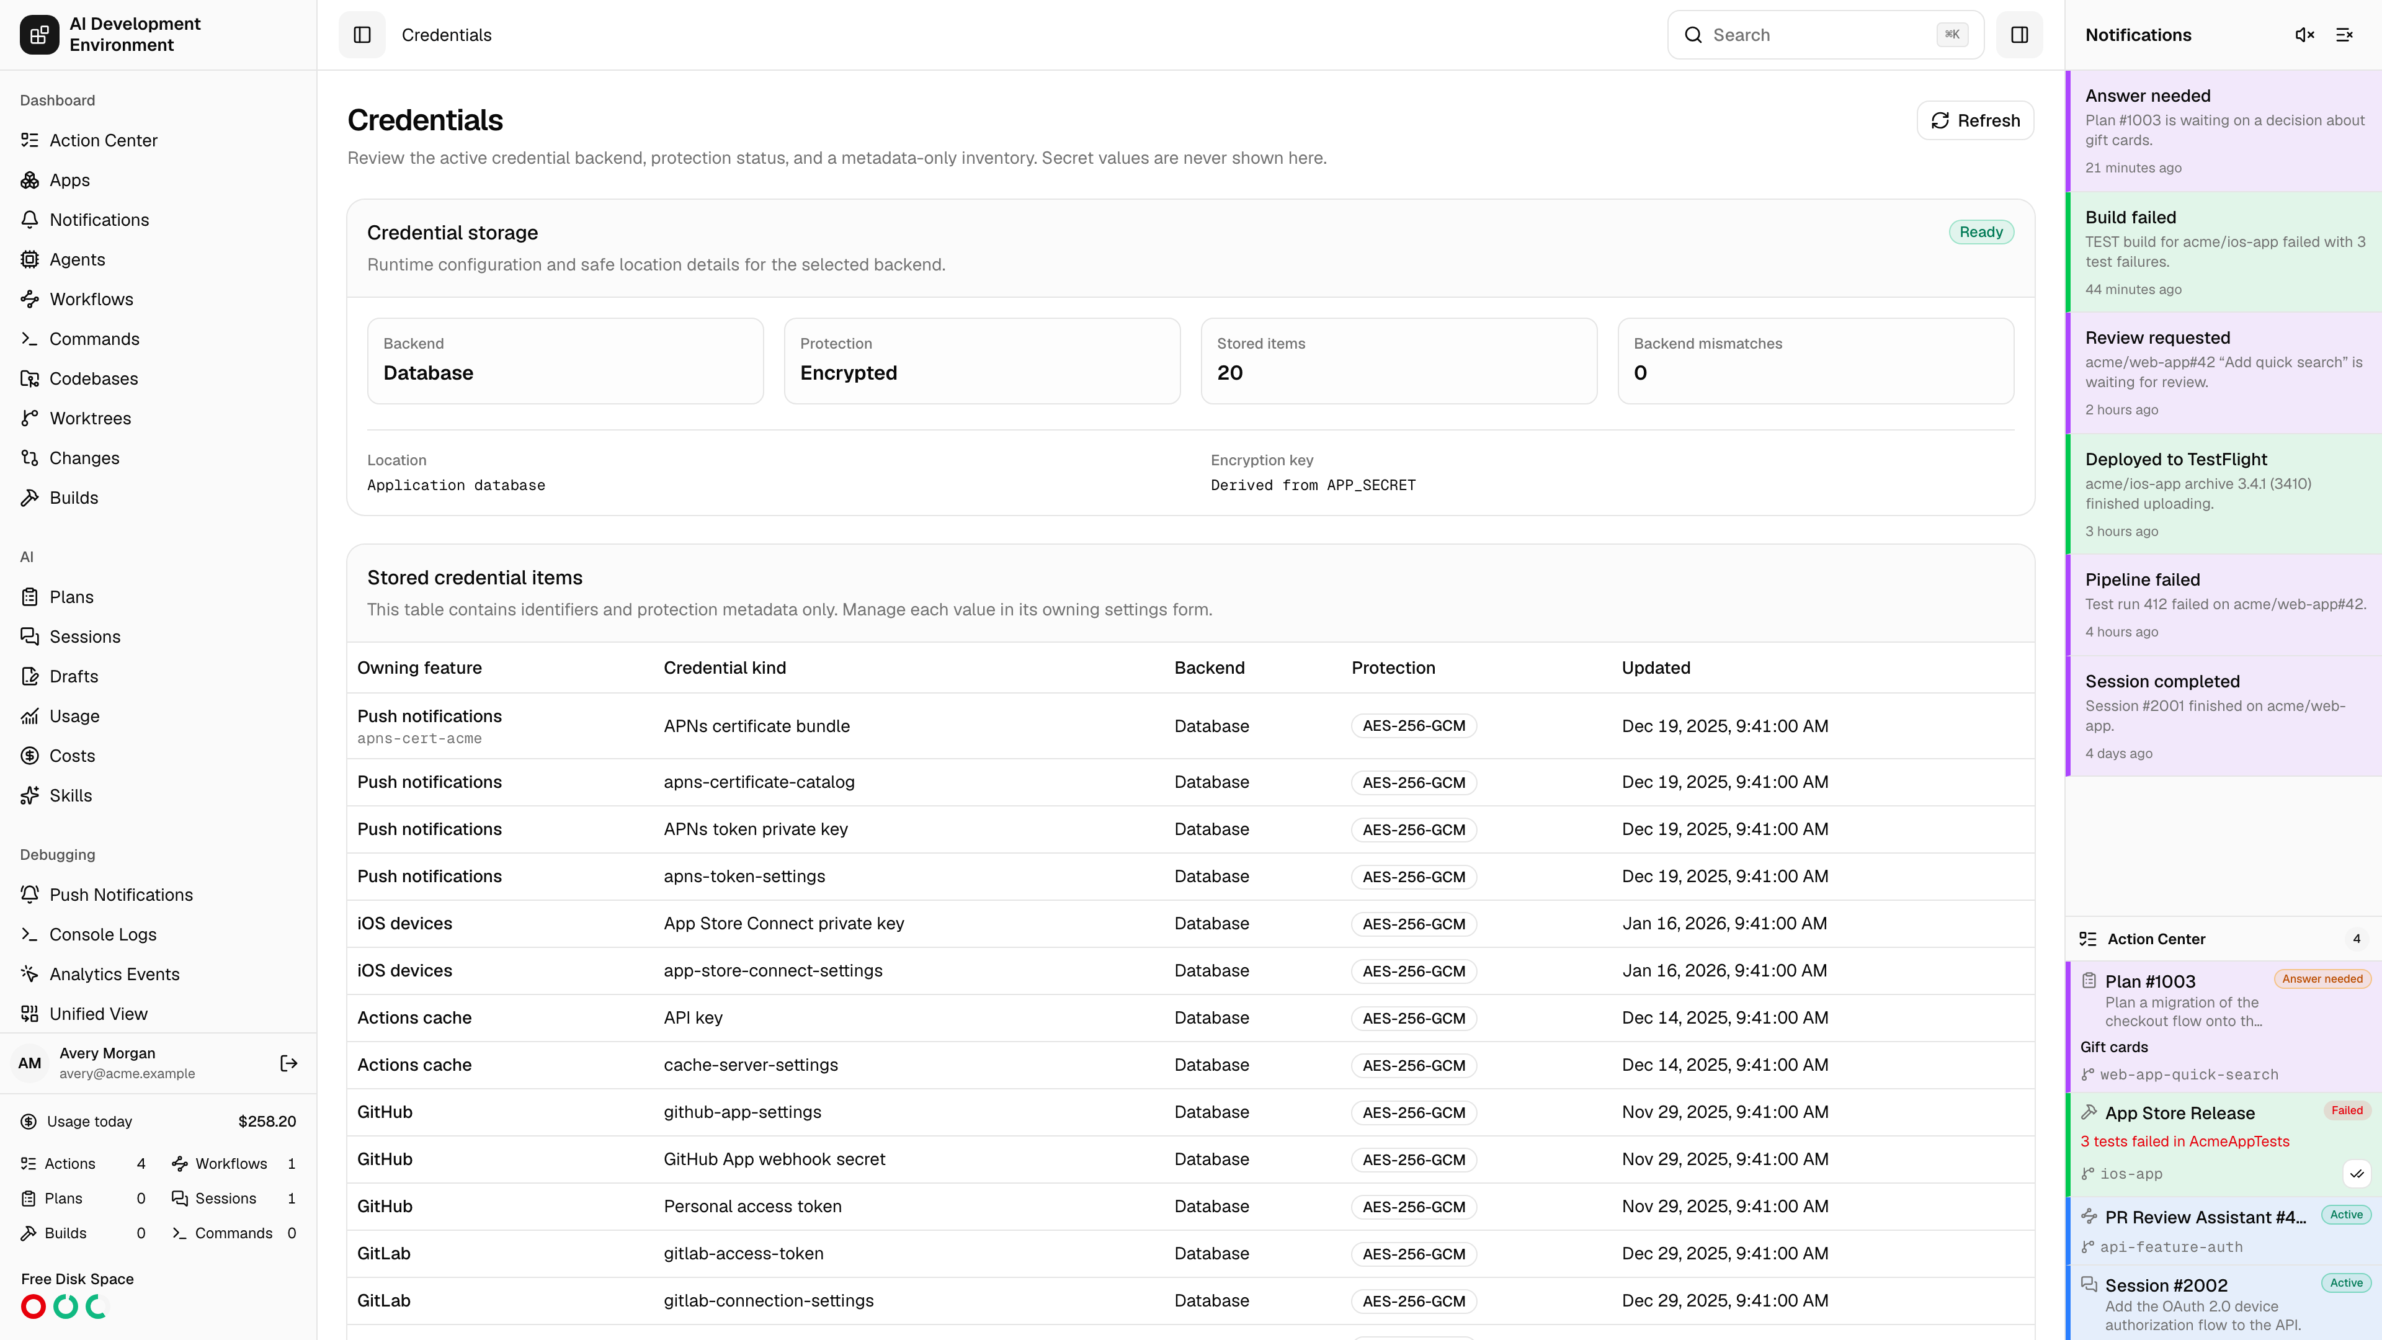
Task: Open the Review requested notification
Action: (2224, 373)
